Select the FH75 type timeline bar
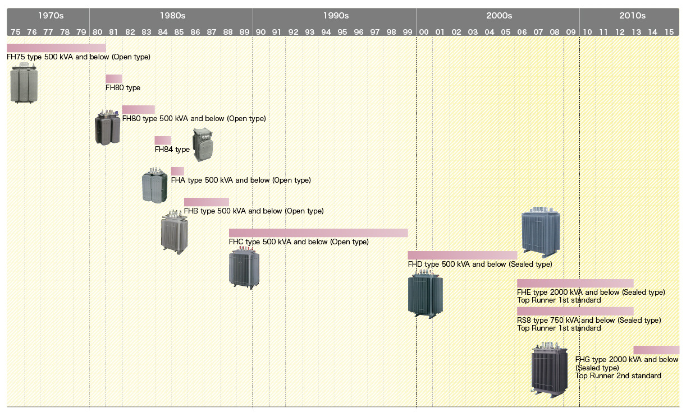This screenshot has width=686, height=413. pos(56,48)
